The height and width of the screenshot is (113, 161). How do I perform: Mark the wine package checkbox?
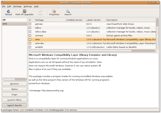pyautogui.click(x=30, y=39)
